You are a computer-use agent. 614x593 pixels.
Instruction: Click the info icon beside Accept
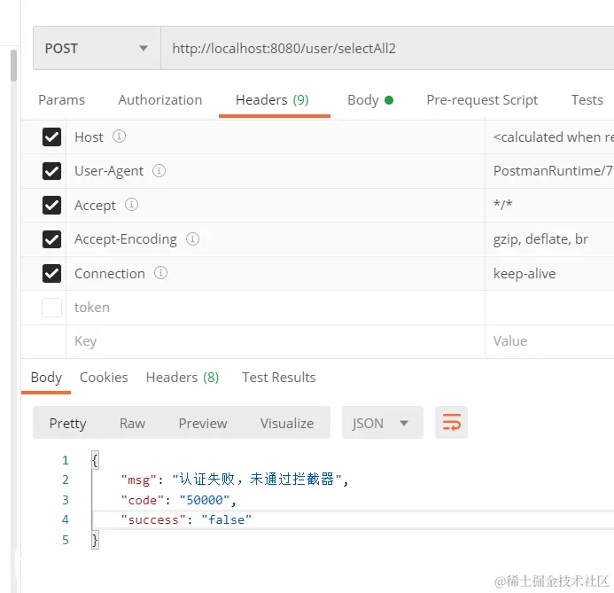(131, 205)
